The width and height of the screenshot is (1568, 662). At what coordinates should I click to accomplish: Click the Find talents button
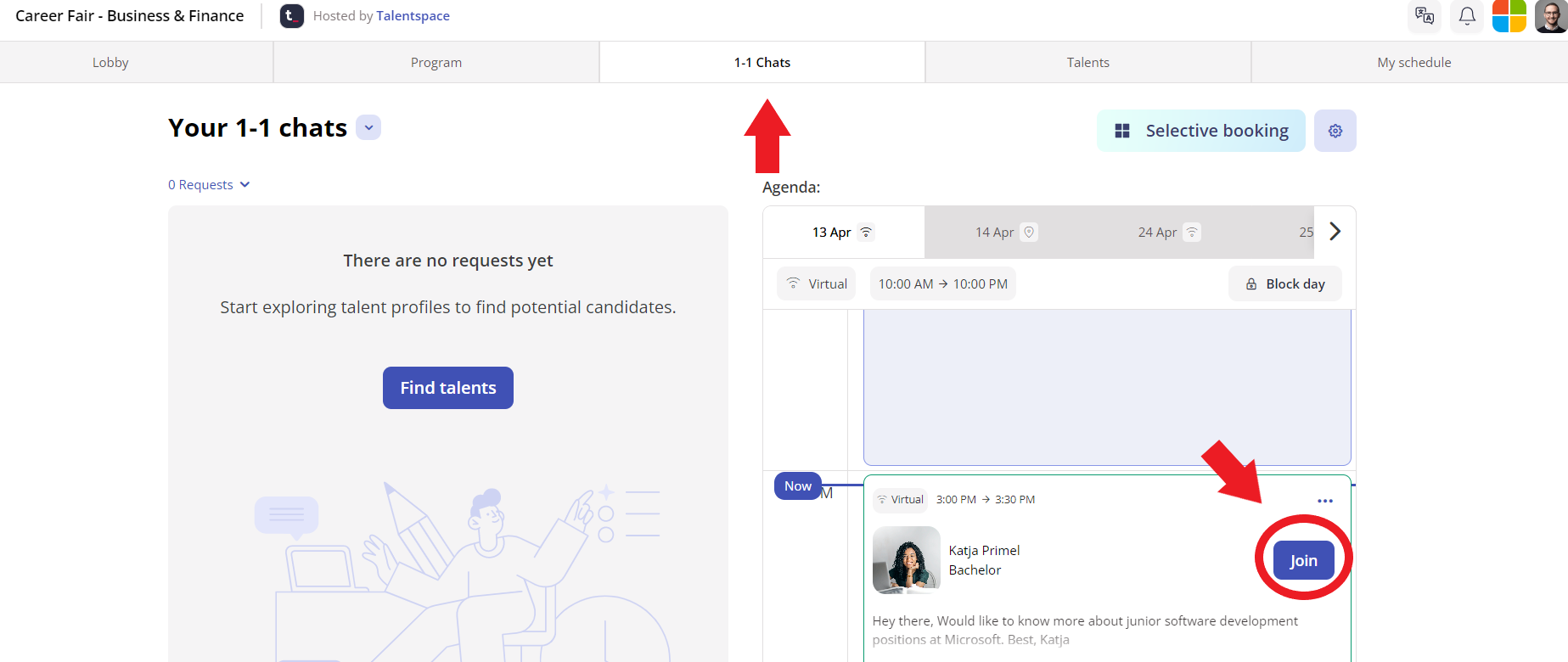tap(448, 388)
